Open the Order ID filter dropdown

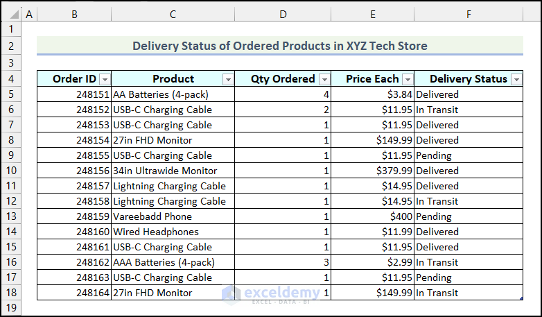click(x=104, y=80)
